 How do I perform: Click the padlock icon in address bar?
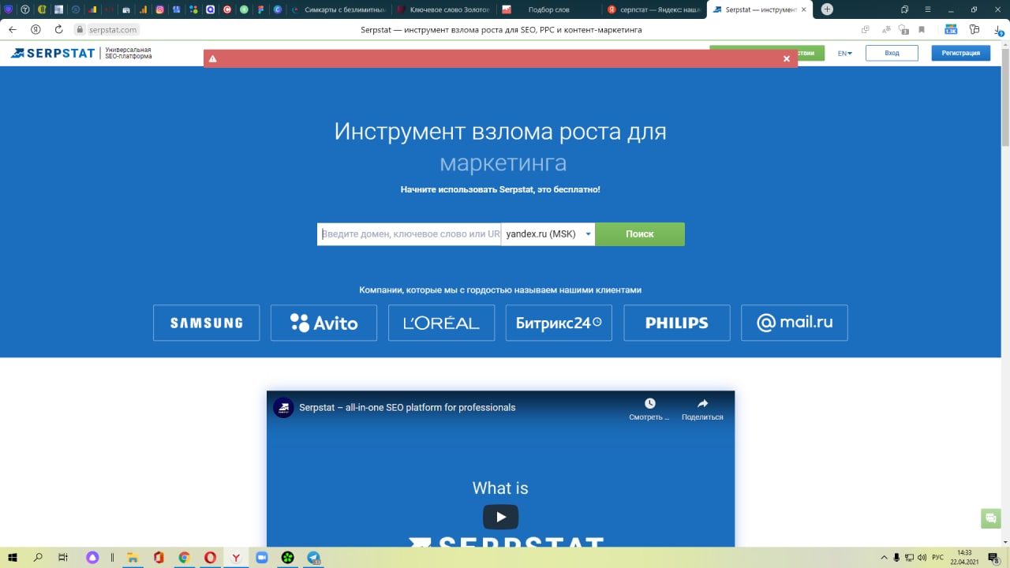point(80,29)
